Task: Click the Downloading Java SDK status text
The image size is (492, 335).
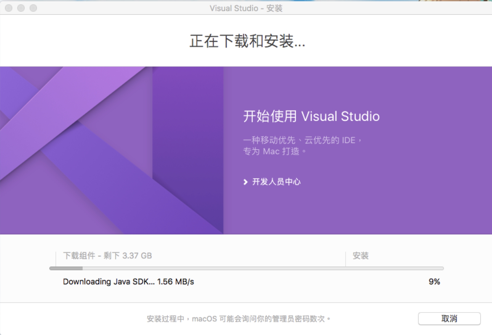Action: (x=128, y=282)
